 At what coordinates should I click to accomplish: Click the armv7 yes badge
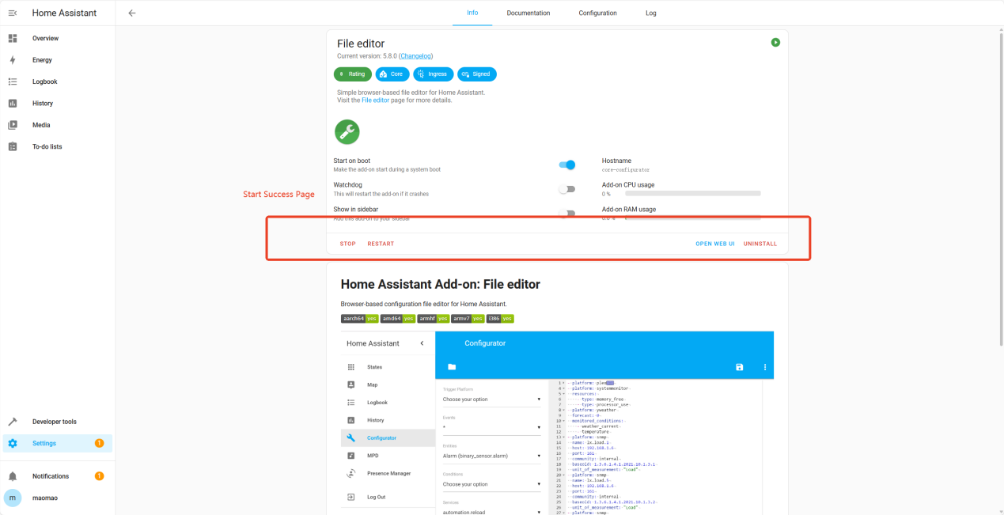click(x=468, y=319)
